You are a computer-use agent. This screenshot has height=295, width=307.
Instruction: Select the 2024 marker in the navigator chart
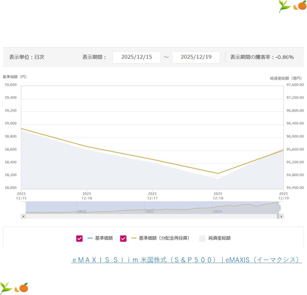click(x=217, y=211)
